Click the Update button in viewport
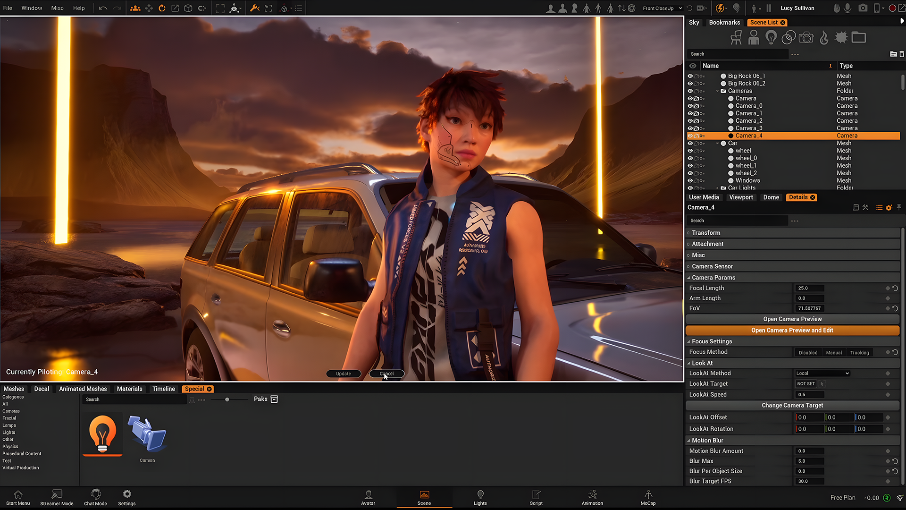The width and height of the screenshot is (906, 510). pos(344,374)
